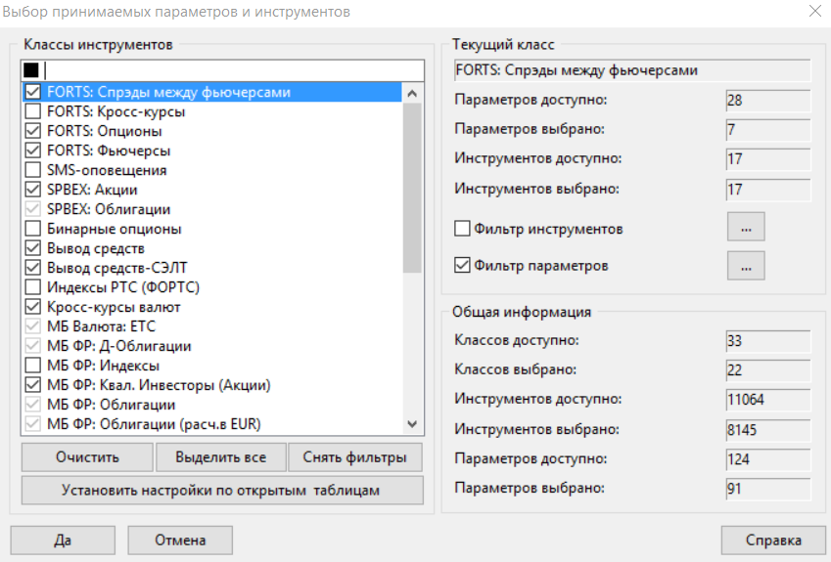Close the parameter selection dialog window
831x562 pixels.
(814, 13)
